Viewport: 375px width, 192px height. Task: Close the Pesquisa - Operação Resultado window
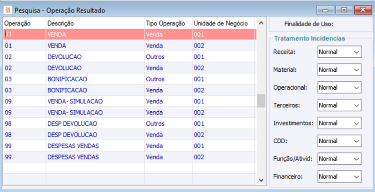363,10
